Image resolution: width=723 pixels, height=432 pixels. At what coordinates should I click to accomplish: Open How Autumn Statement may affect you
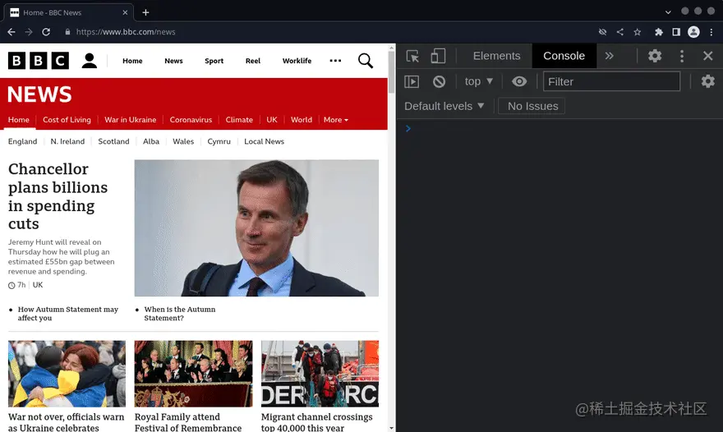(x=68, y=314)
